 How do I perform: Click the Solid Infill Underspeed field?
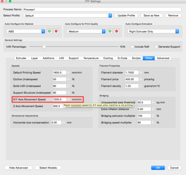(x=60, y=86)
